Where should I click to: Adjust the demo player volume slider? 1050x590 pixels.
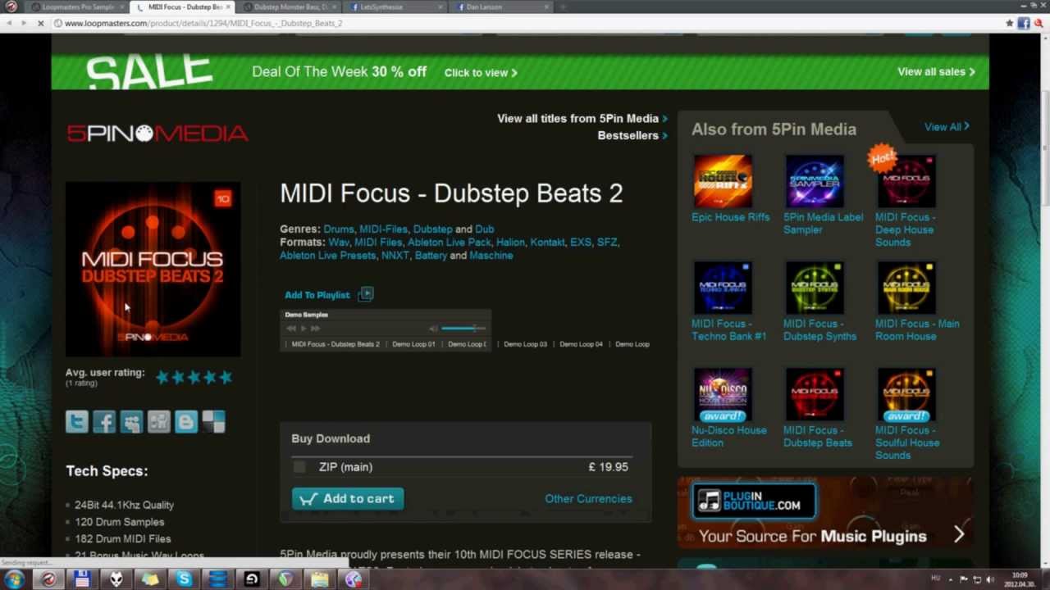[x=463, y=329]
